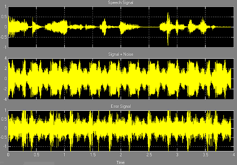Select the 3.5 tick on the time axis
The image size is (237, 165).
coord(205,155)
